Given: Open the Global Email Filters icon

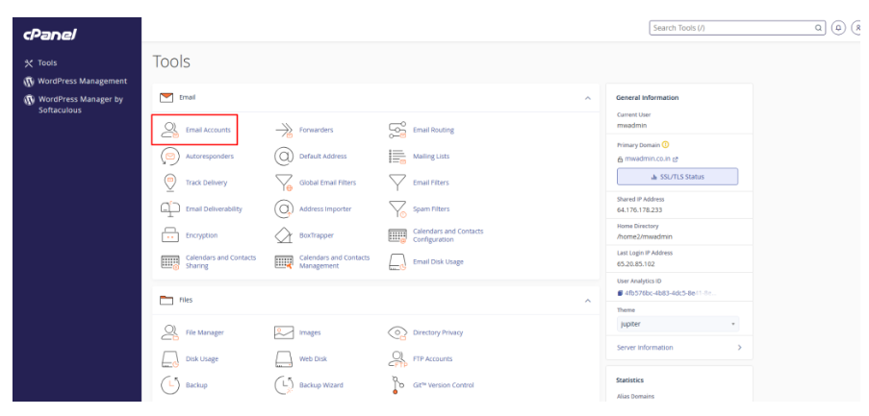Looking at the screenshot, I should click(284, 183).
